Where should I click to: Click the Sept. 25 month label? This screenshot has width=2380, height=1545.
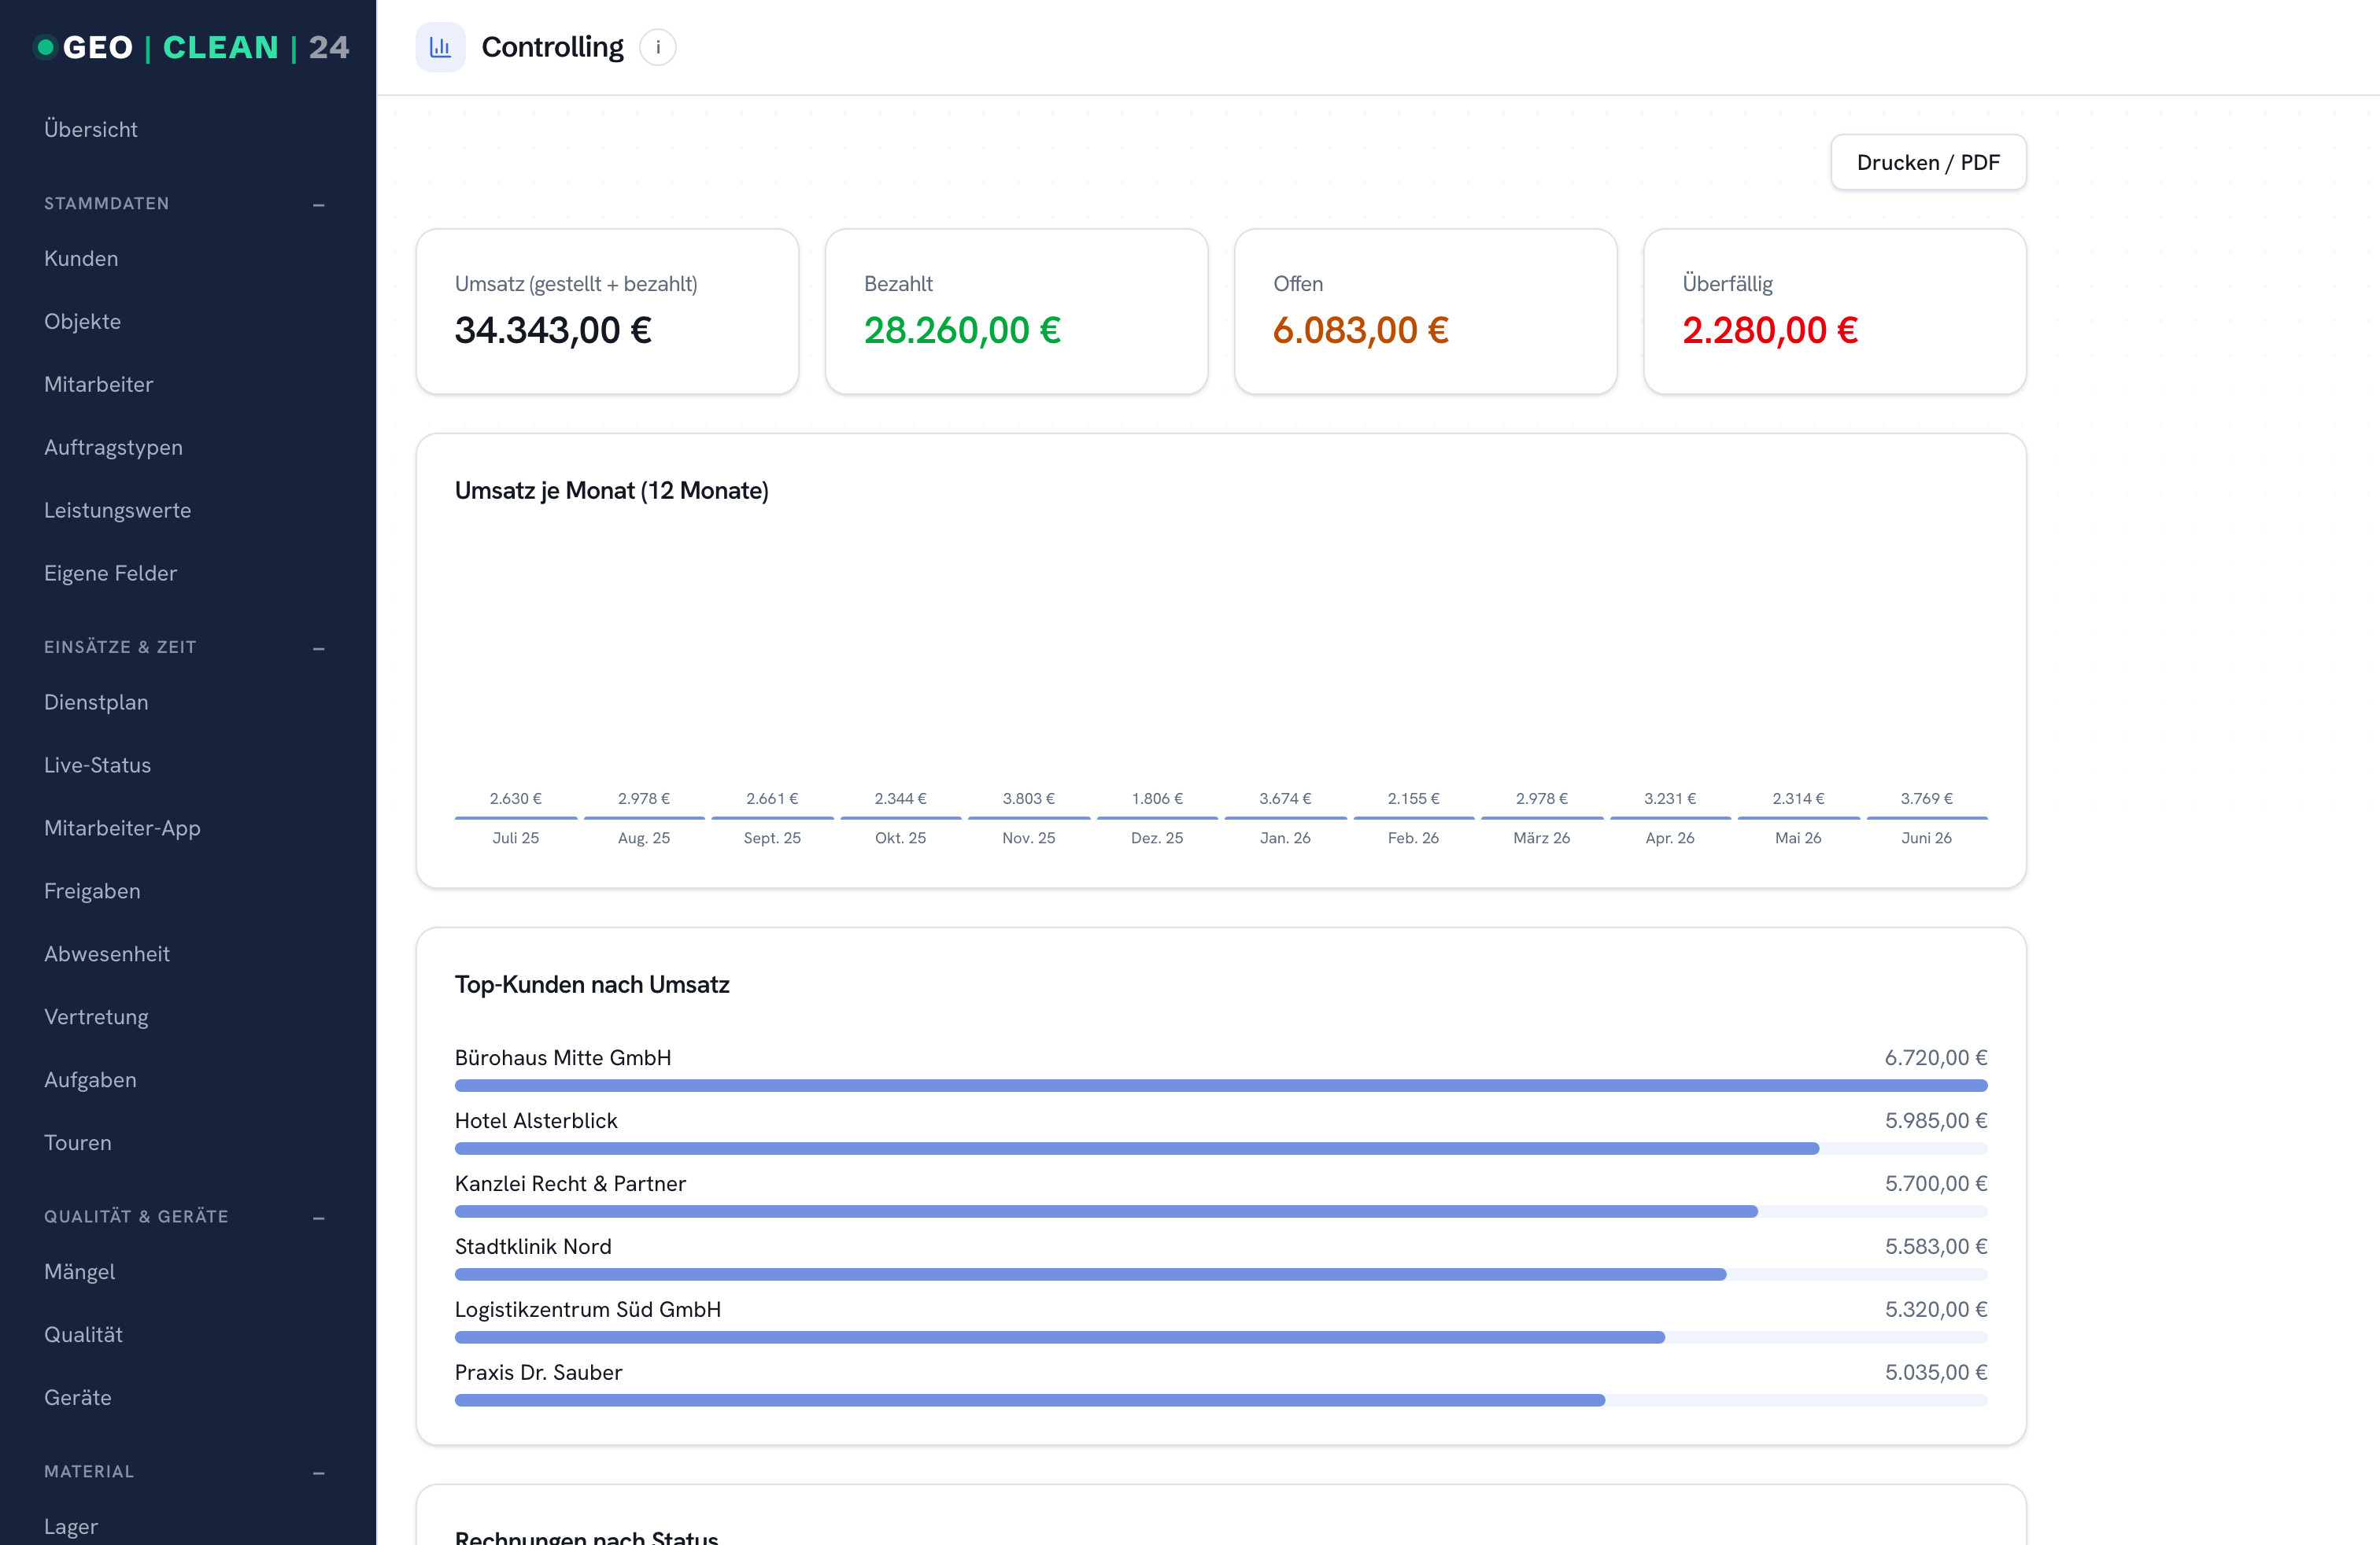click(x=772, y=838)
